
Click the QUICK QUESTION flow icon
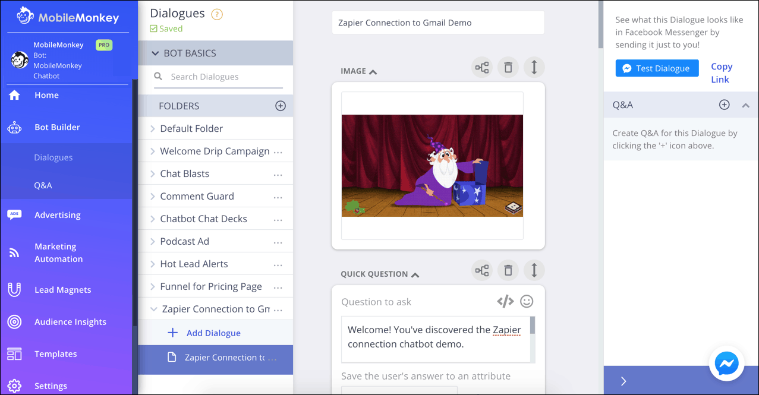[482, 271]
